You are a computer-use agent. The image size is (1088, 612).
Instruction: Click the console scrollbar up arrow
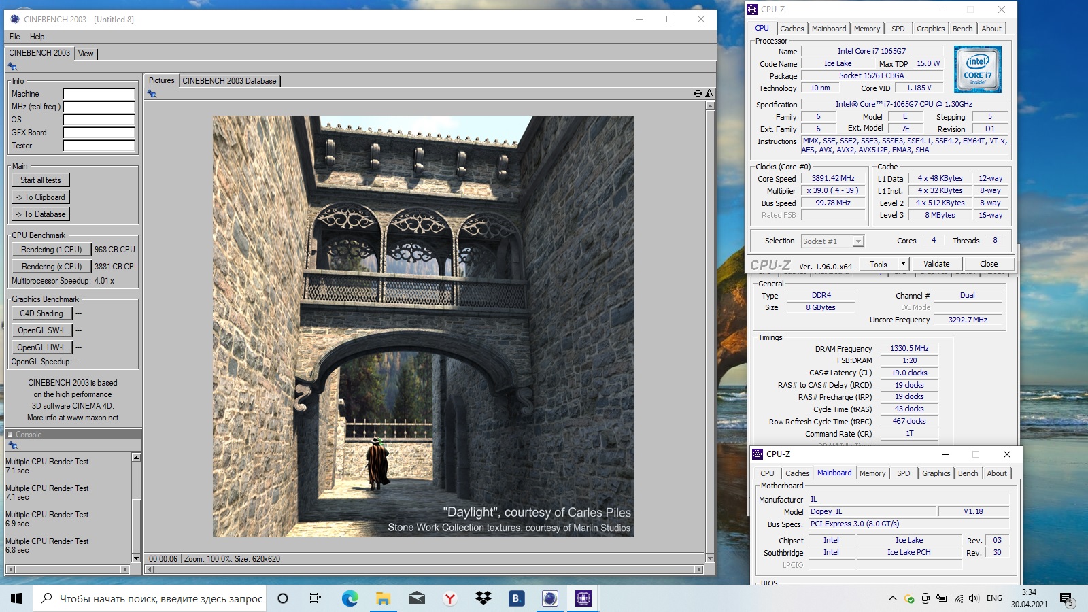coord(136,458)
